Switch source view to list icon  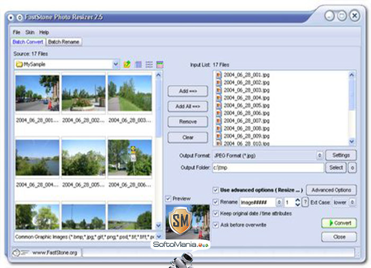click(149, 64)
